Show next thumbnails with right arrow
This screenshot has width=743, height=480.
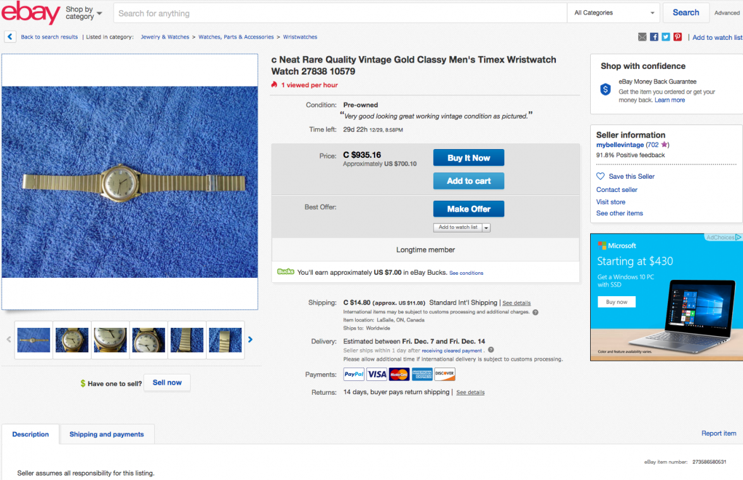coord(250,339)
